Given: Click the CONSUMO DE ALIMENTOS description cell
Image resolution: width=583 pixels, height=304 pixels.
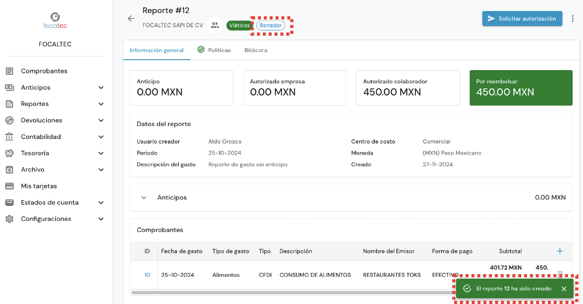Looking at the screenshot, I should coord(315,275).
